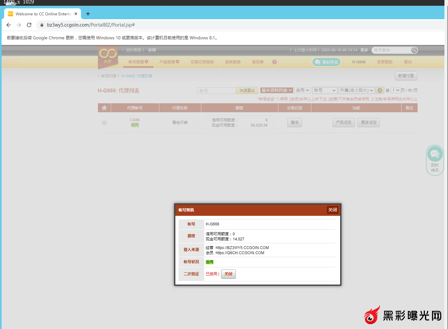This screenshot has height=329, width=448.
Task: Open the 帐号管理 menu
Action: 138,62
